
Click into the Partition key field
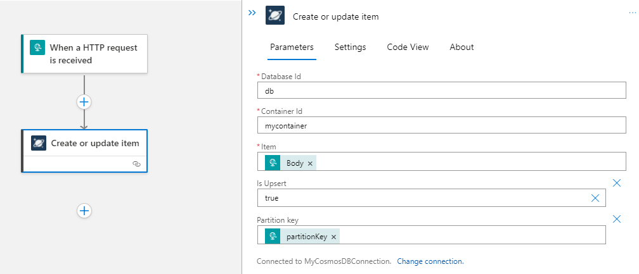pos(432,235)
